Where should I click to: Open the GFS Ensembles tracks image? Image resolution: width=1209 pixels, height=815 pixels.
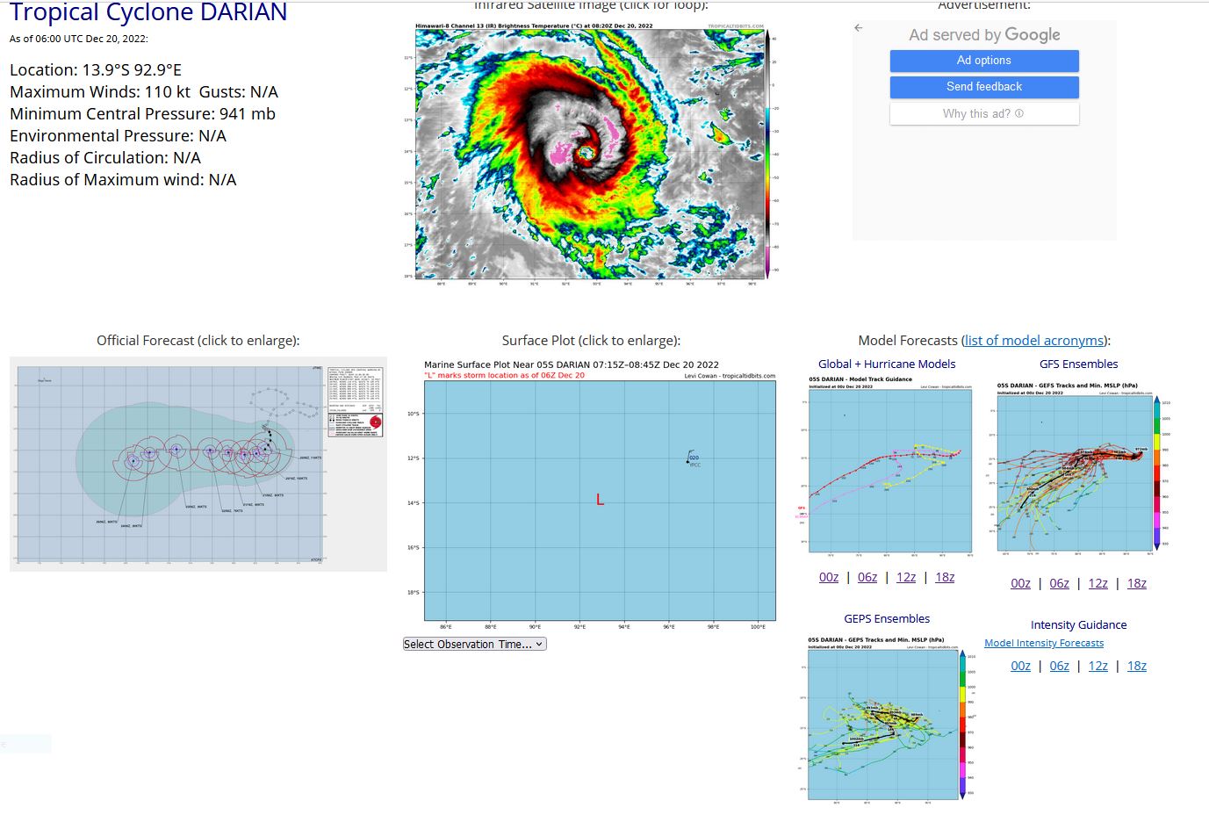[1077, 470]
